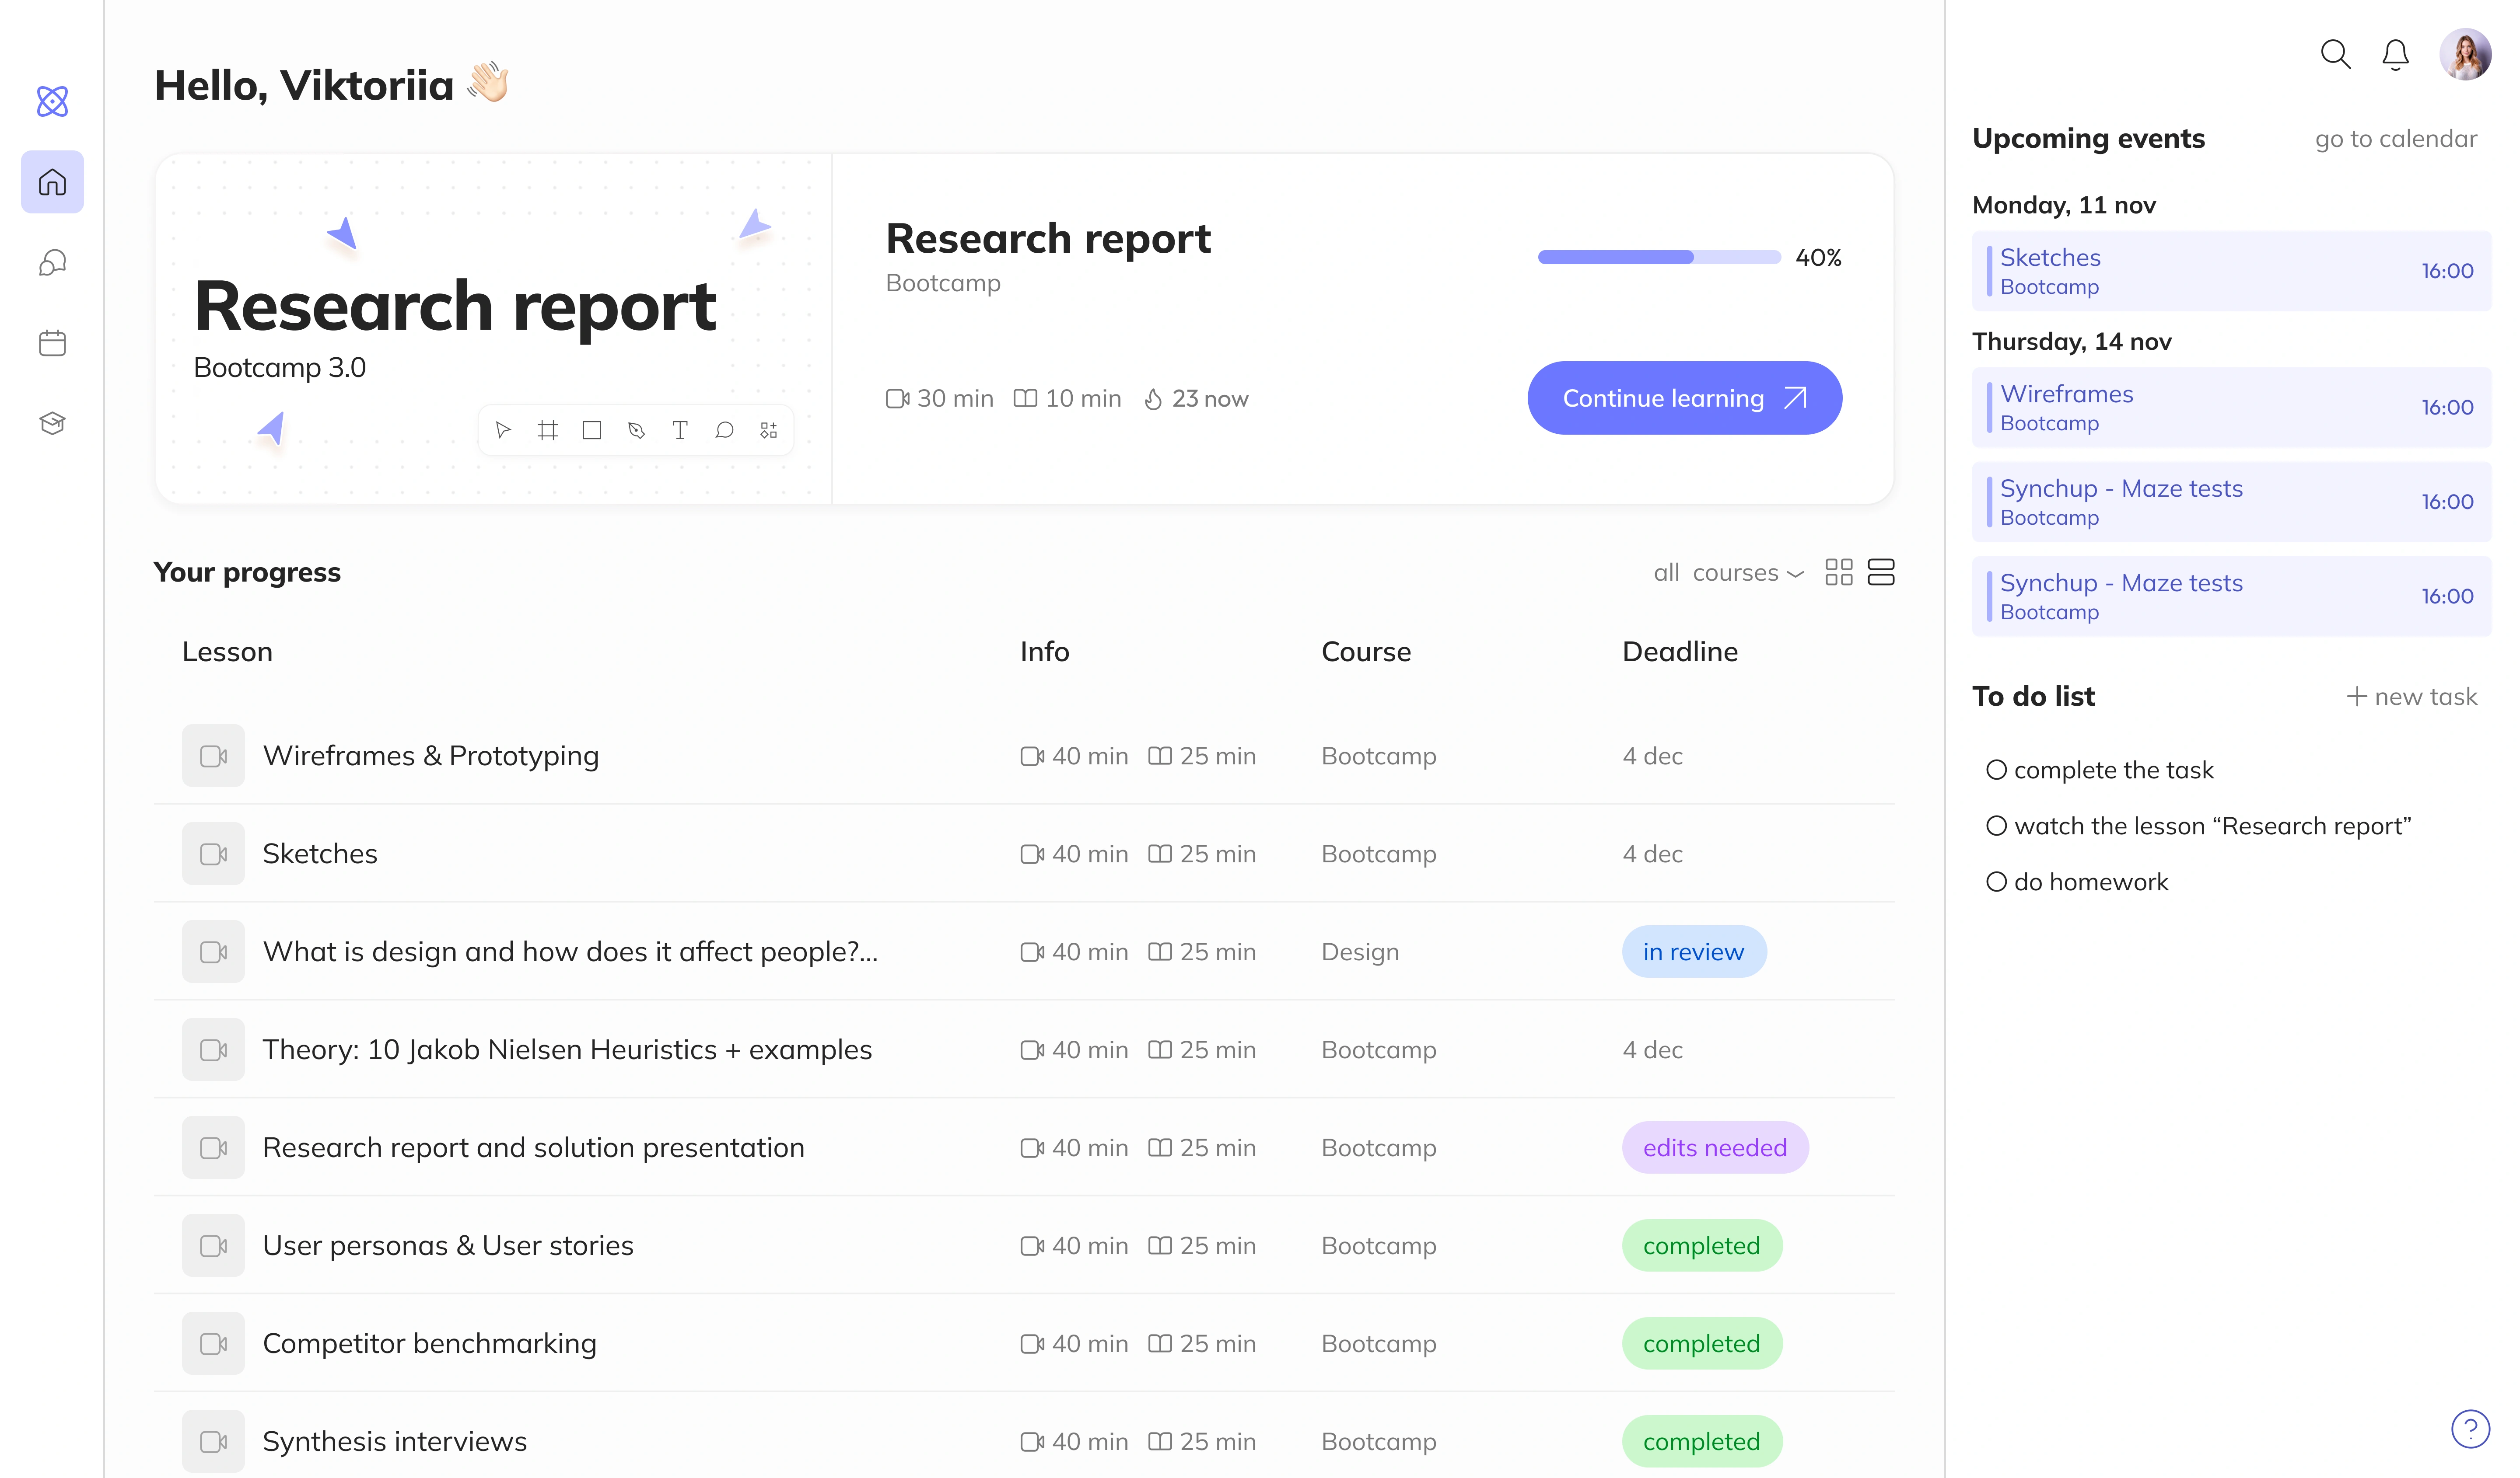Follow the 'go to calendar' link
Viewport: 2520px width, 1478px height.
pos(2395,139)
